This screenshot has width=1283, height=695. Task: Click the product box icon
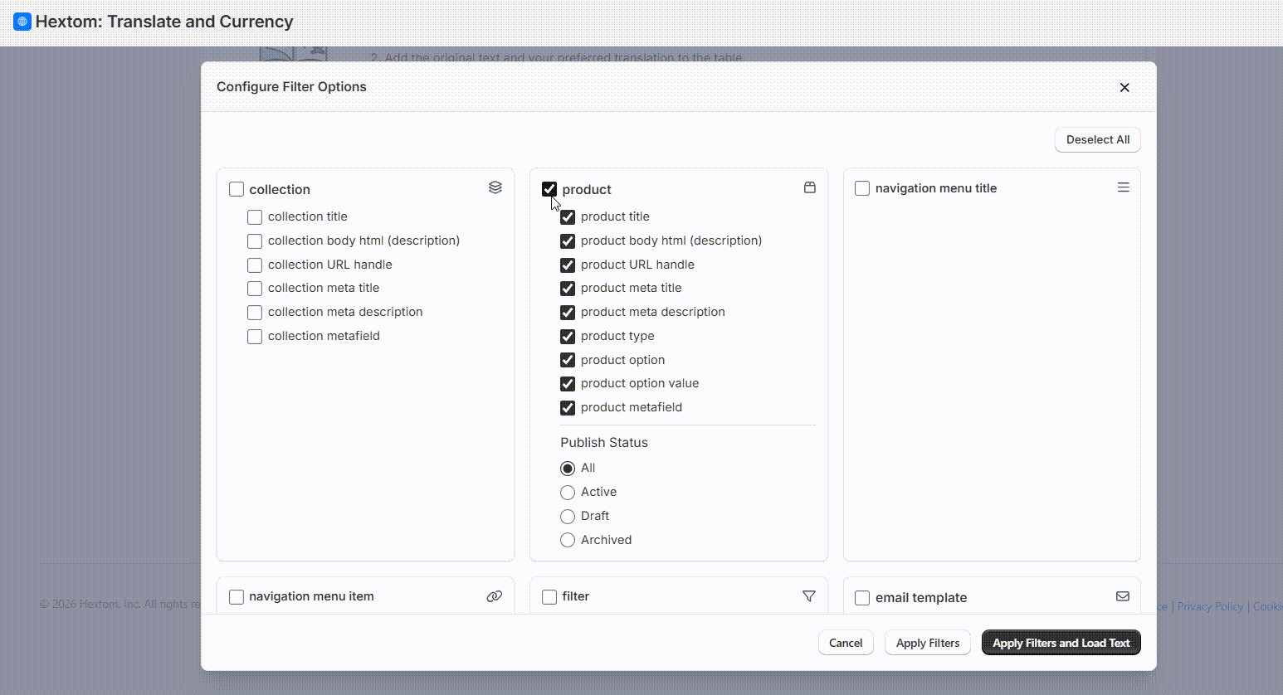pos(810,187)
